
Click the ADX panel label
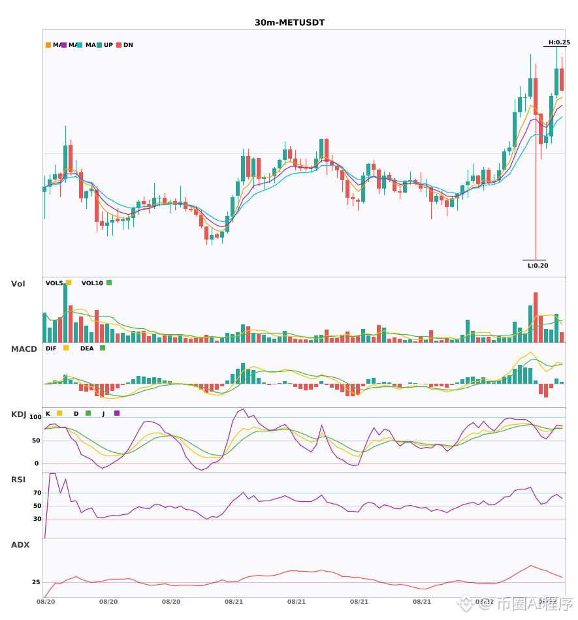pos(20,545)
